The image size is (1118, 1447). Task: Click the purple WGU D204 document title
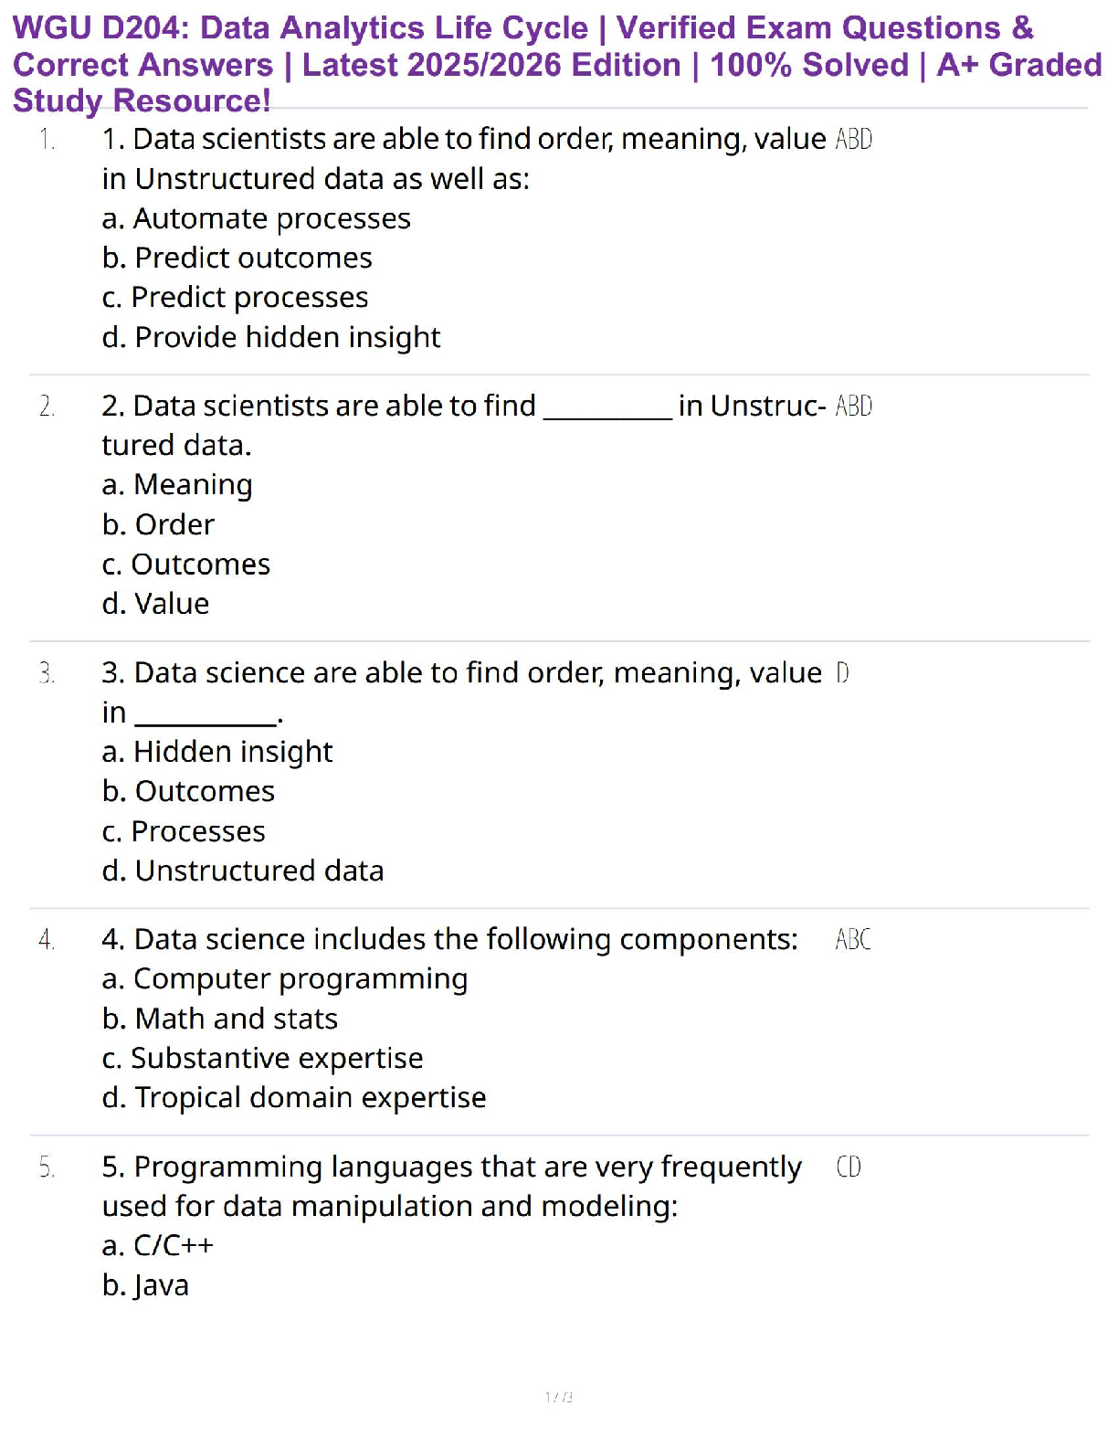[x=557, y=64]
